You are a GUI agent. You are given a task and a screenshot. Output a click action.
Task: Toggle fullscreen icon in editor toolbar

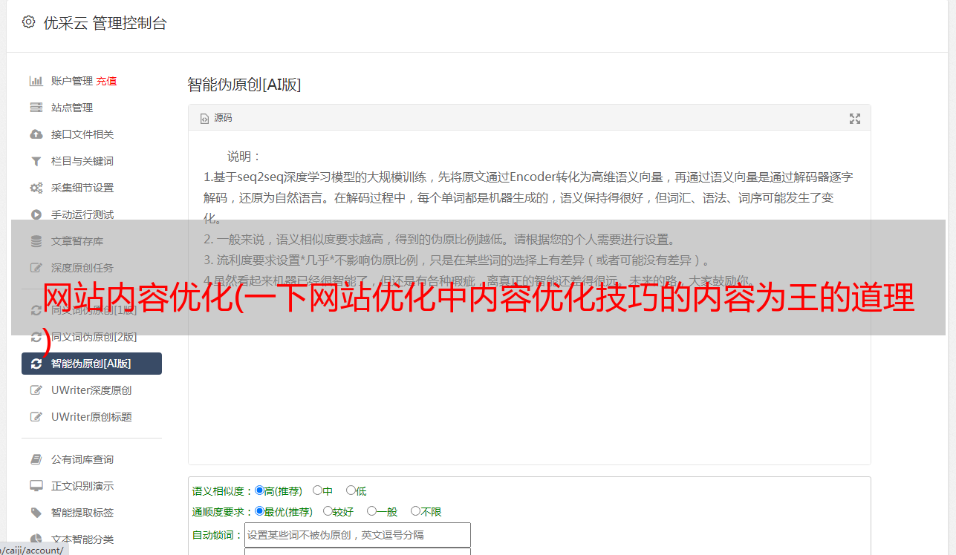coord(855,119)
